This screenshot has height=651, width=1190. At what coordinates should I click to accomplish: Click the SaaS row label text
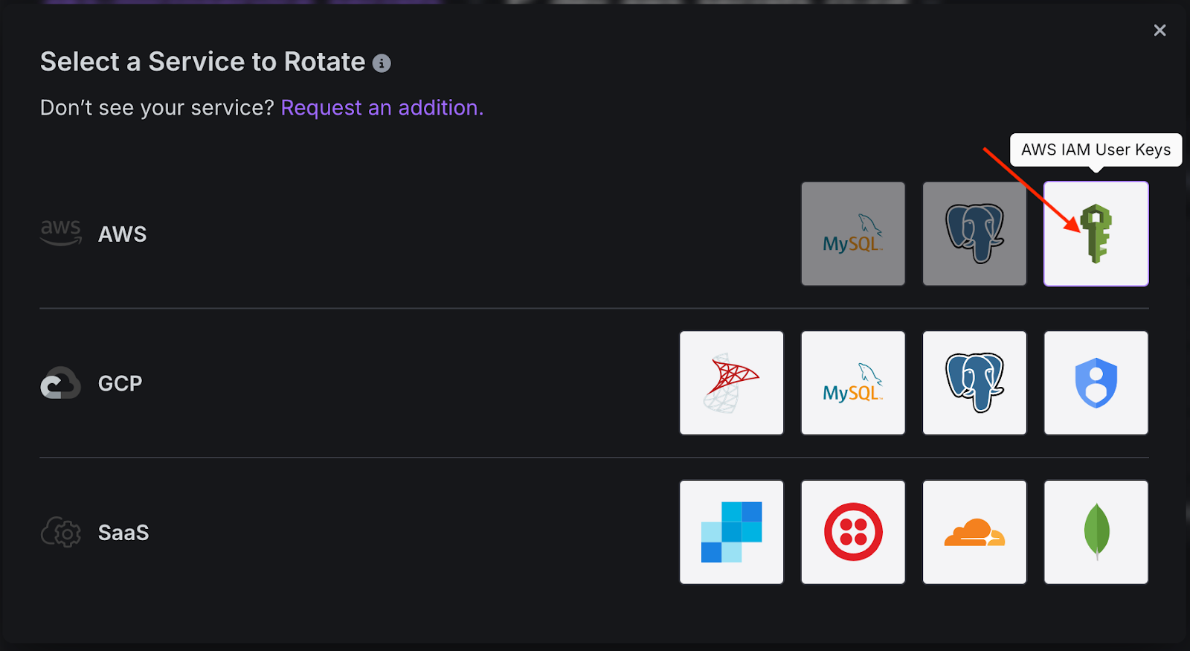tap(123, 533)
